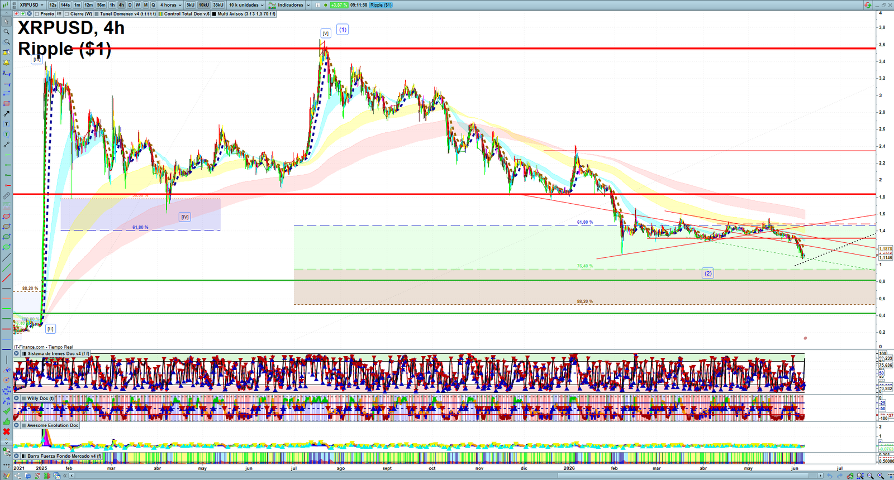Click the green plus icon in price bar
The width and height of the screenshot is (894, 480).
pyautogui.click(x=23, y=14)
